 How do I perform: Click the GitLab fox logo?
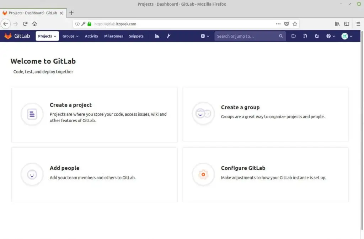(x=8, y=36)
